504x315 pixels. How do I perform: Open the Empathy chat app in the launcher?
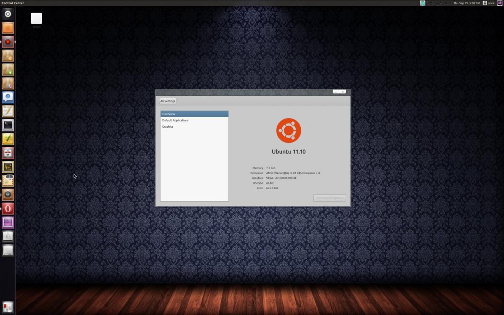[7, 97]
